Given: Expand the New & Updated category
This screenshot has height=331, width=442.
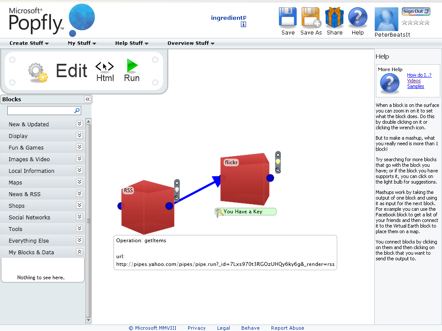Looking at the screenshot, I should click(x=79, y=124).
